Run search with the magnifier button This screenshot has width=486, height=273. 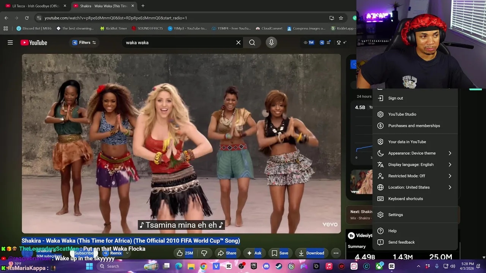click(252, 42)
